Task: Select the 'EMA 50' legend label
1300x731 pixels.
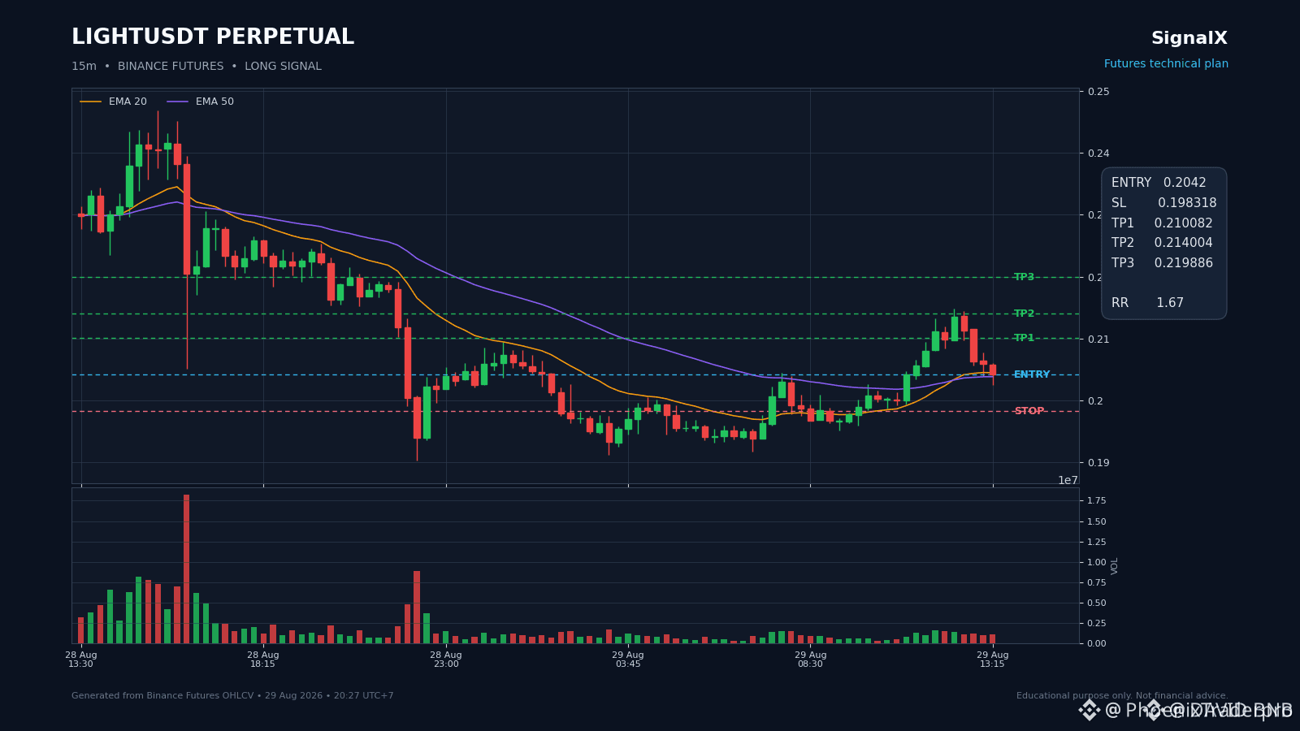Action: (x=214, y=102)
